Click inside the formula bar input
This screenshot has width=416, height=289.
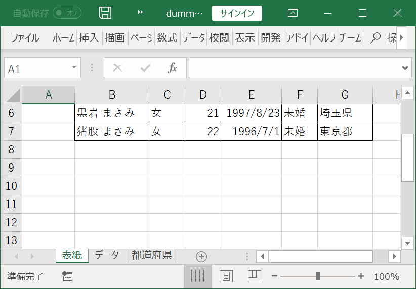pos(295,68)
